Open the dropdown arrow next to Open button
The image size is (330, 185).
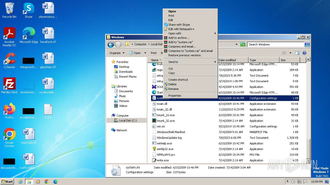tap(145, 53)
